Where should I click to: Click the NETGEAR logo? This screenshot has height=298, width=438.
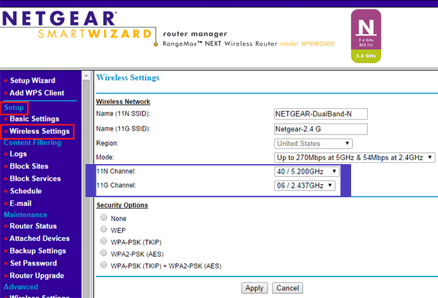click(x=59, y=19)
